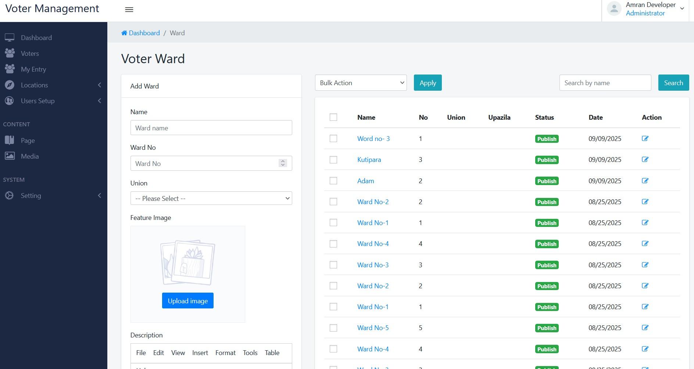
Task: Focus the Search by name field
Action: (605, 83)
